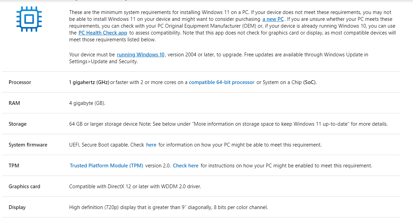Open the "a new PC" link

tap(273, 19)
